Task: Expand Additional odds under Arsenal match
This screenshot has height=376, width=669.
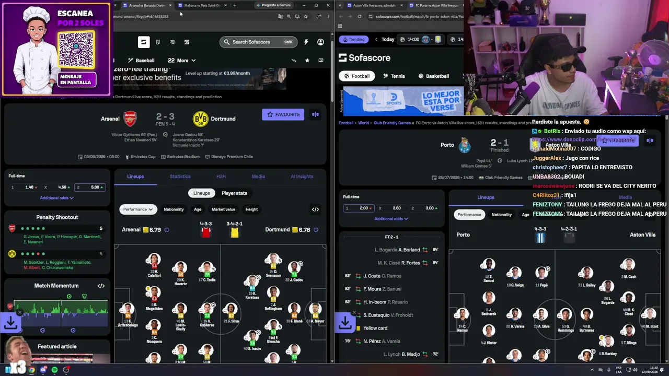Action: [x=57, y=198]
